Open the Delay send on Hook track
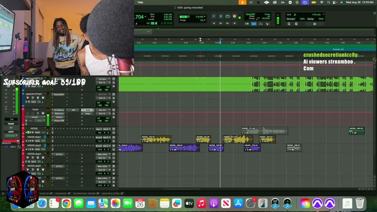The height and width of the screenshot is (212, 377). tap(88, 114)
